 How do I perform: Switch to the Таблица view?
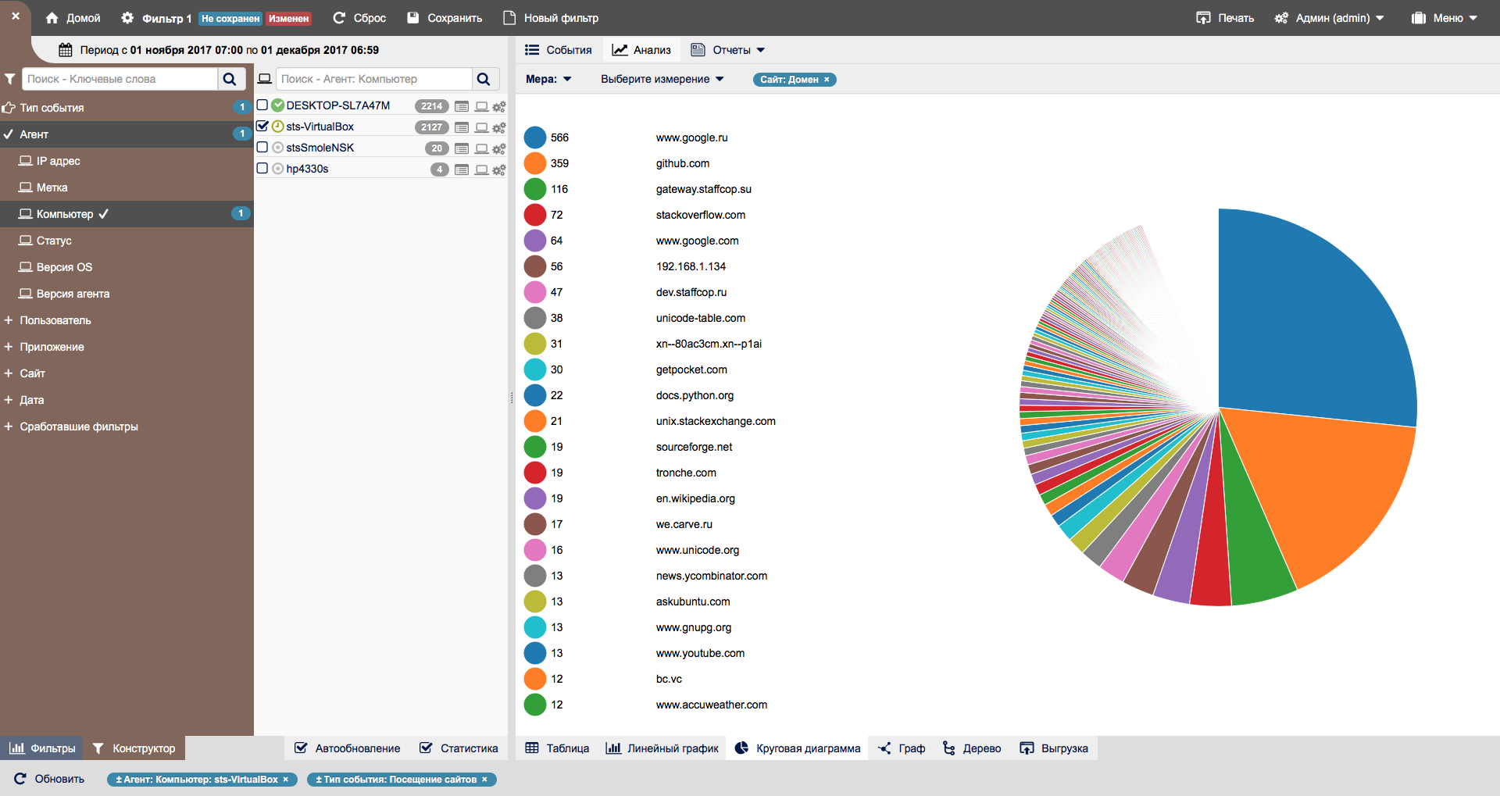pyautogui.click(x=557, y=748)
